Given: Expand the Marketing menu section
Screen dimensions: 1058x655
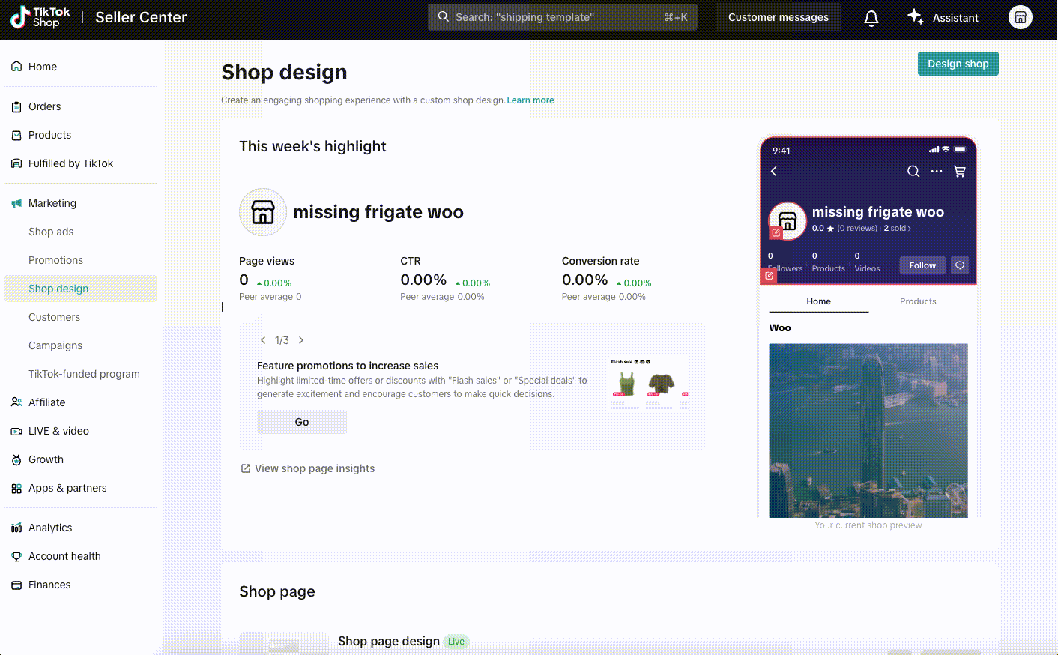Looking at the screenshot, I should pos(52,203).
